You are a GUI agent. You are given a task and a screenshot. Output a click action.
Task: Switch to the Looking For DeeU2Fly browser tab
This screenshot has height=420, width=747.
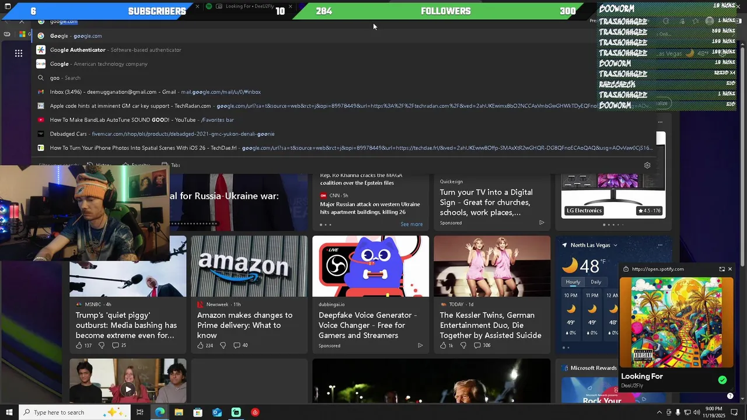(x=250, y=6)
